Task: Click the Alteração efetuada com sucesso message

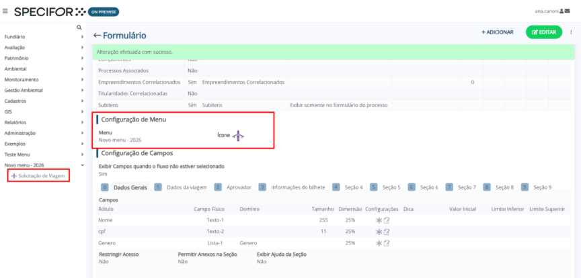Action: 134,52
